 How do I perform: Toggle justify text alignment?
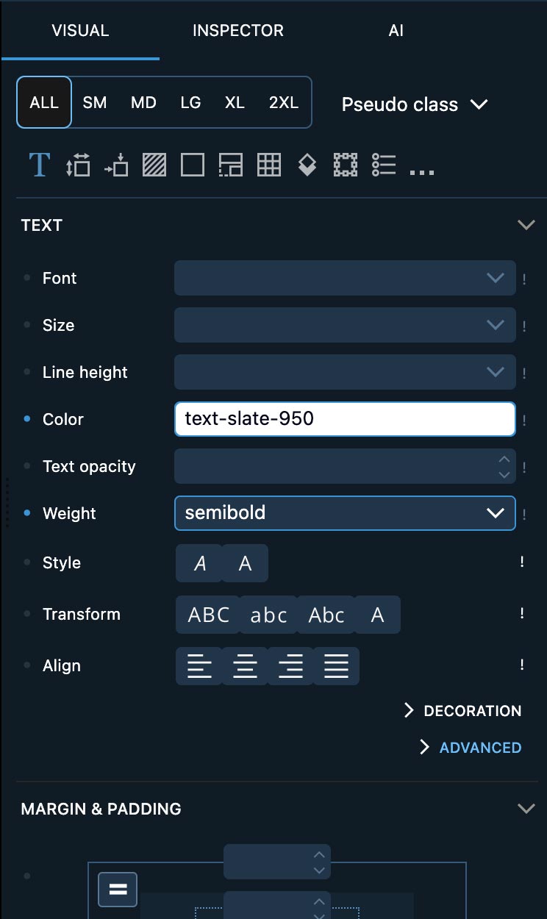tap(337, 666)
